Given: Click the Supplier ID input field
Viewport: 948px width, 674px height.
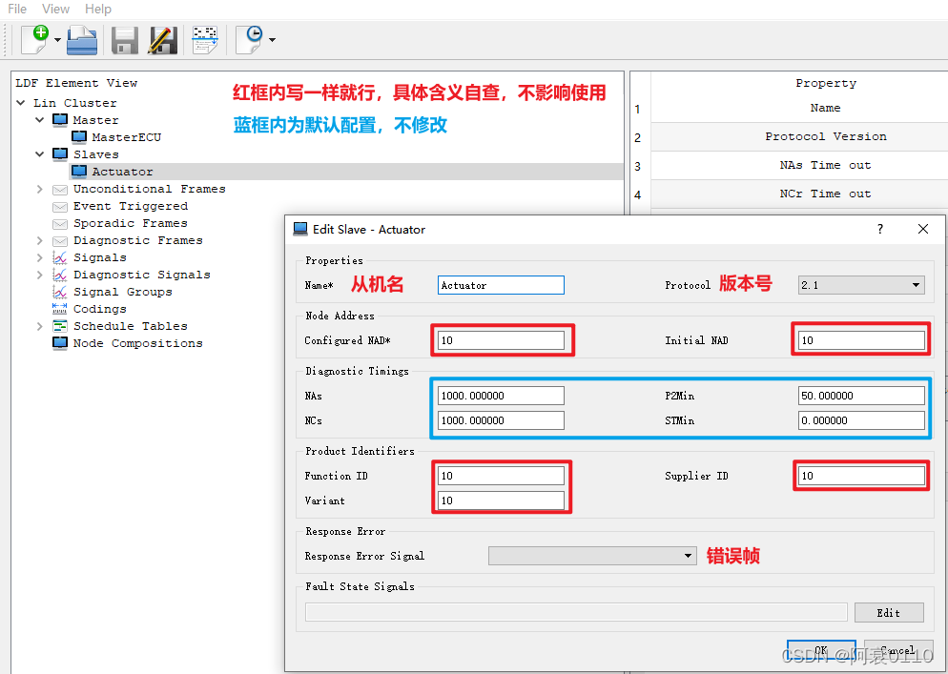Looking at the screenshot, I should pyautogui.click(x=861, y=476).
